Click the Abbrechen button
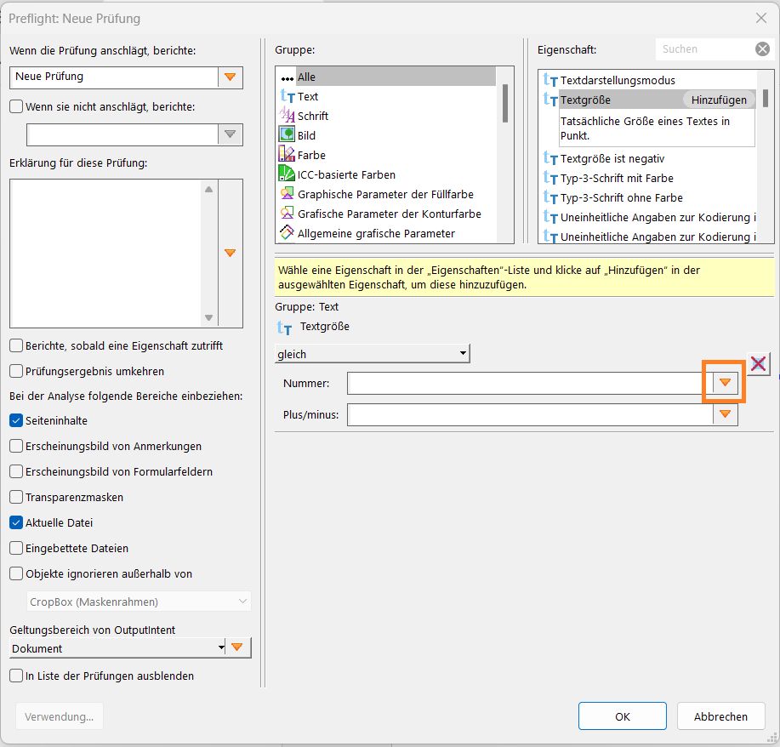Screen dimensions: 780x747 click(x=720, y=716)
